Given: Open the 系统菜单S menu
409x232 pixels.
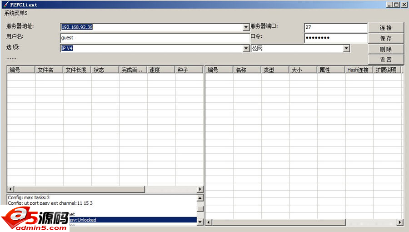Looking at the screenshot, I should [x=15, y=13].
